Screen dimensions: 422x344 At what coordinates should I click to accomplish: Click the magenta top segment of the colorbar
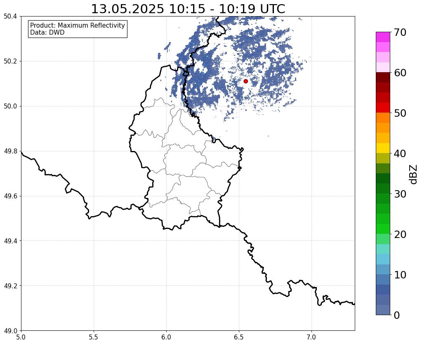[383, 37]
